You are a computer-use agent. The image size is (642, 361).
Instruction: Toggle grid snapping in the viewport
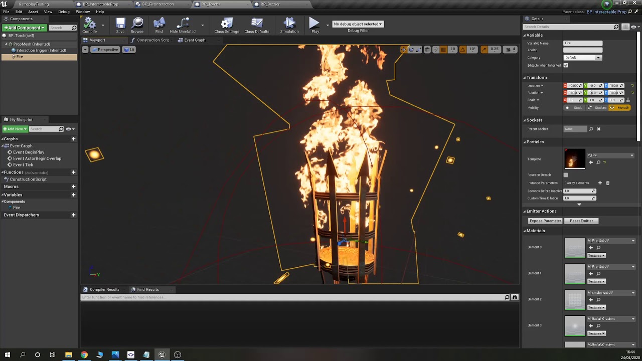pos(443,49)
